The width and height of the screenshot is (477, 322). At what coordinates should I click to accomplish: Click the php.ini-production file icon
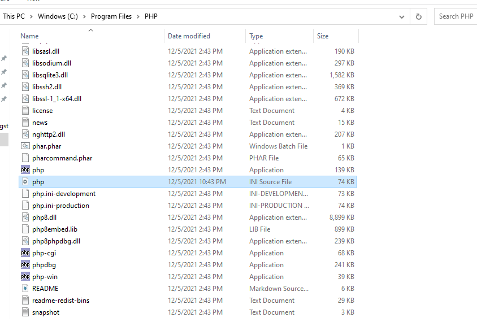coord(25,205)
